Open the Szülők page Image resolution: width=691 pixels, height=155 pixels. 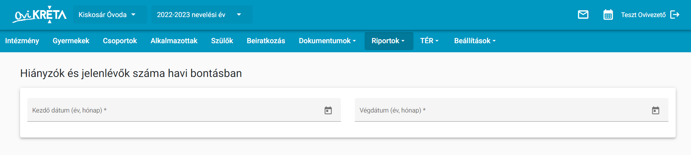pos(222,41)
